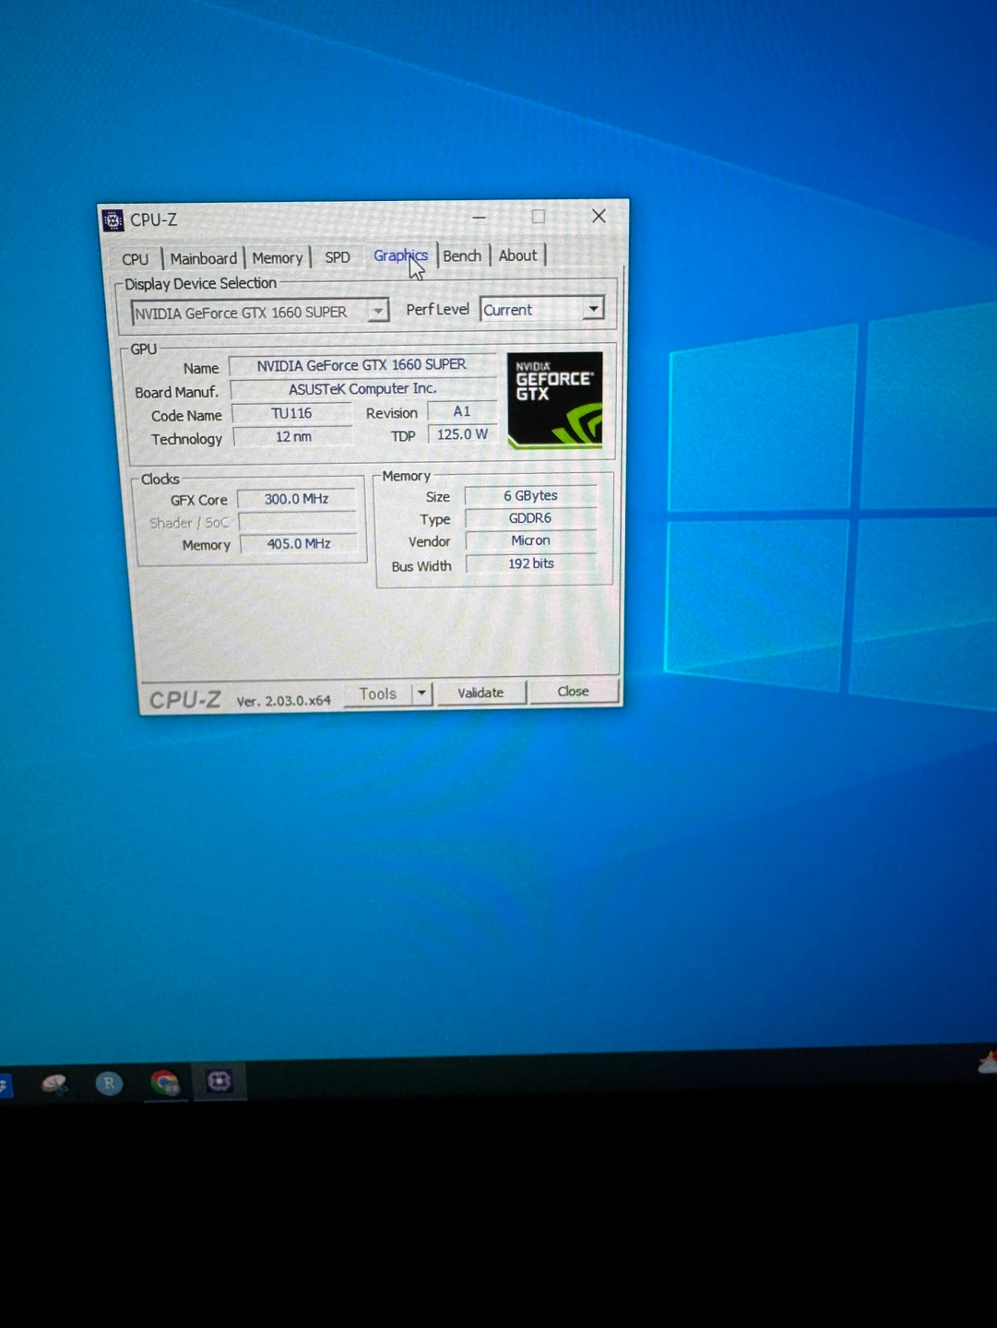The width and height of the screenshot is (997, 1328).
Task: Open the Mainboard tab
Action: click(x=203, y=258)
